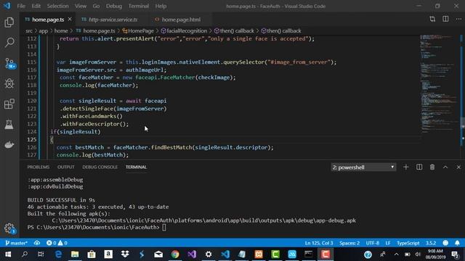The image size is (465, 261).
Task: Open Task View from the taskbar
Action: click(41, 254)
